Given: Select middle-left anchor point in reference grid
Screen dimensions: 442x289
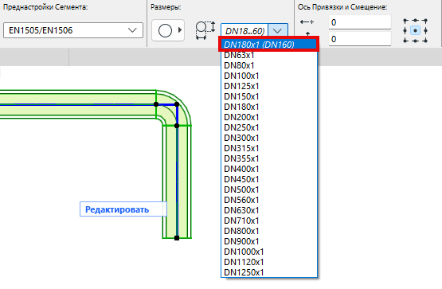Looking at the screenshot, I should pyautogui.click(x=405, y=30).
